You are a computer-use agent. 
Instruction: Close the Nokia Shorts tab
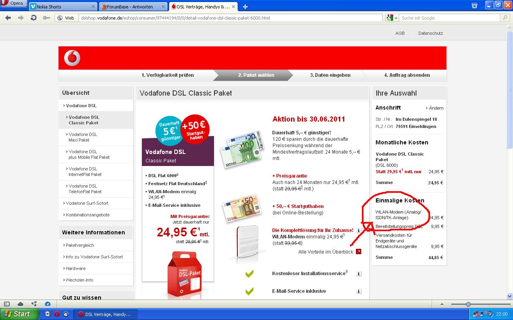(x=93, y=6)
